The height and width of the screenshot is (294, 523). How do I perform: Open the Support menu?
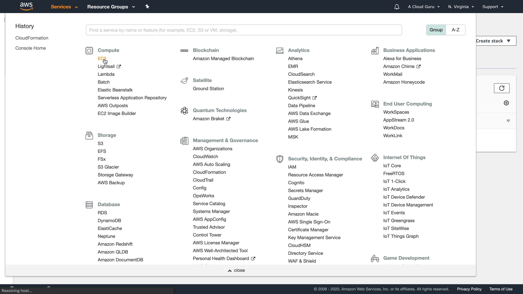point(492,7)
